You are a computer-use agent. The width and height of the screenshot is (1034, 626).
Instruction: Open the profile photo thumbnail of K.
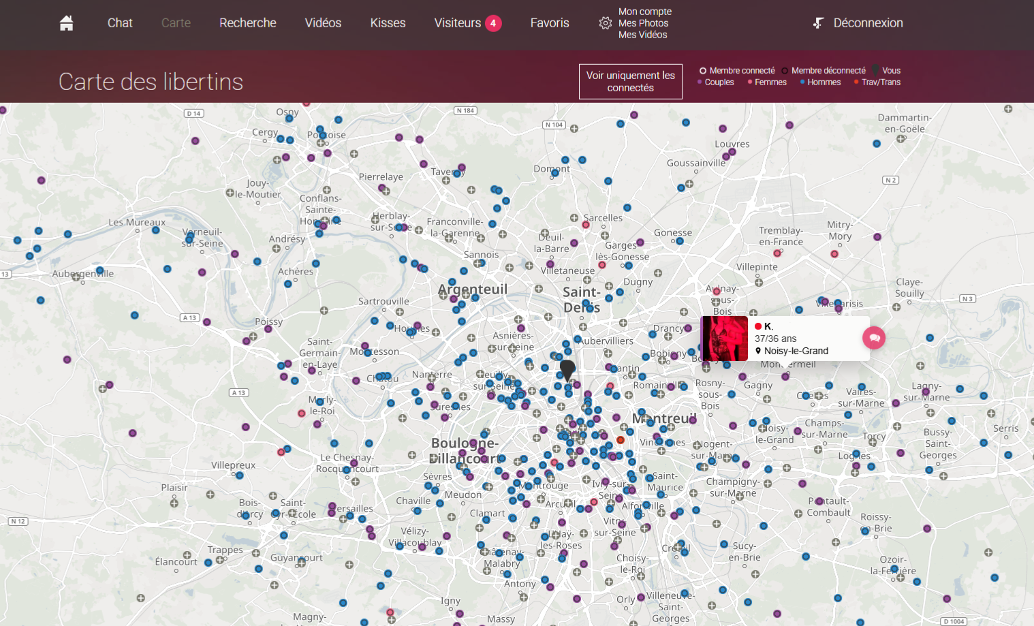click(725, 339)
